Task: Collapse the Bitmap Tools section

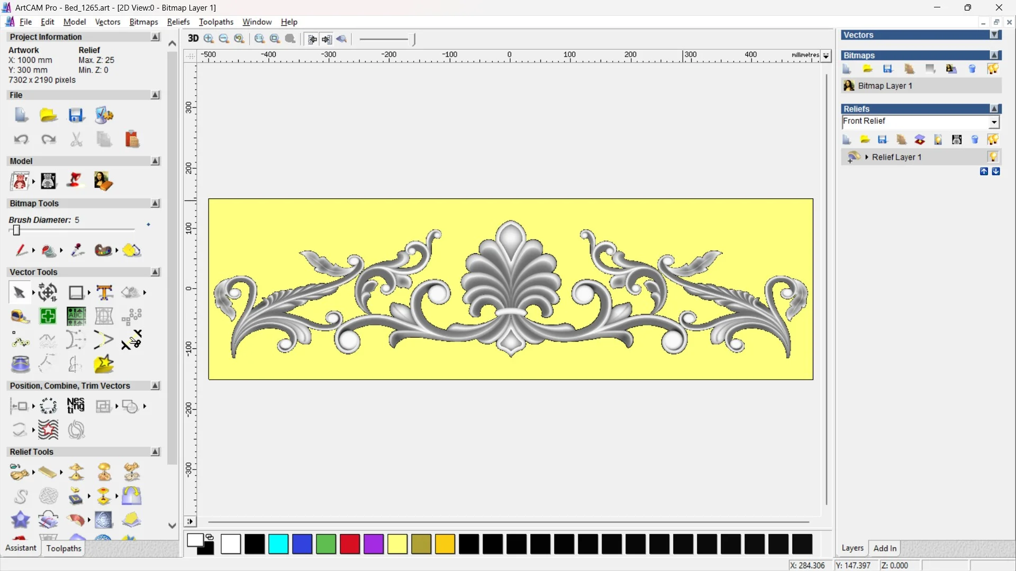Action: click(156, 204)
